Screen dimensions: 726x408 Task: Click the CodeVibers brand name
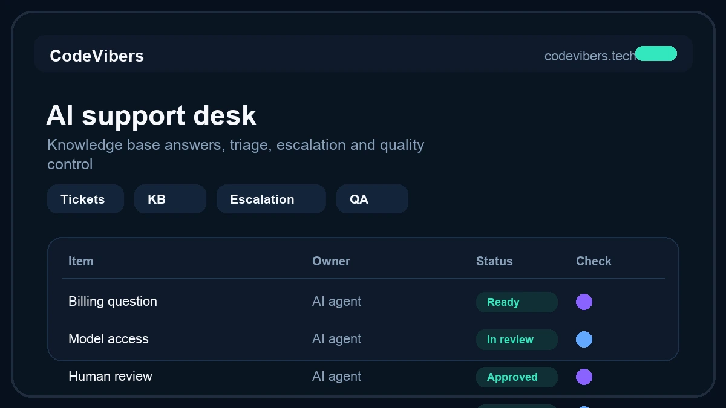97,56
